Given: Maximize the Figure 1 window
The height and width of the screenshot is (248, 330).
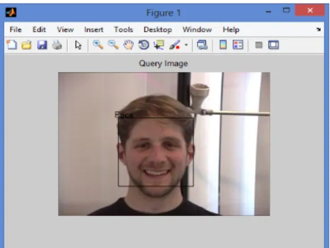Looking at the screenshot, I should pos(287,10).
